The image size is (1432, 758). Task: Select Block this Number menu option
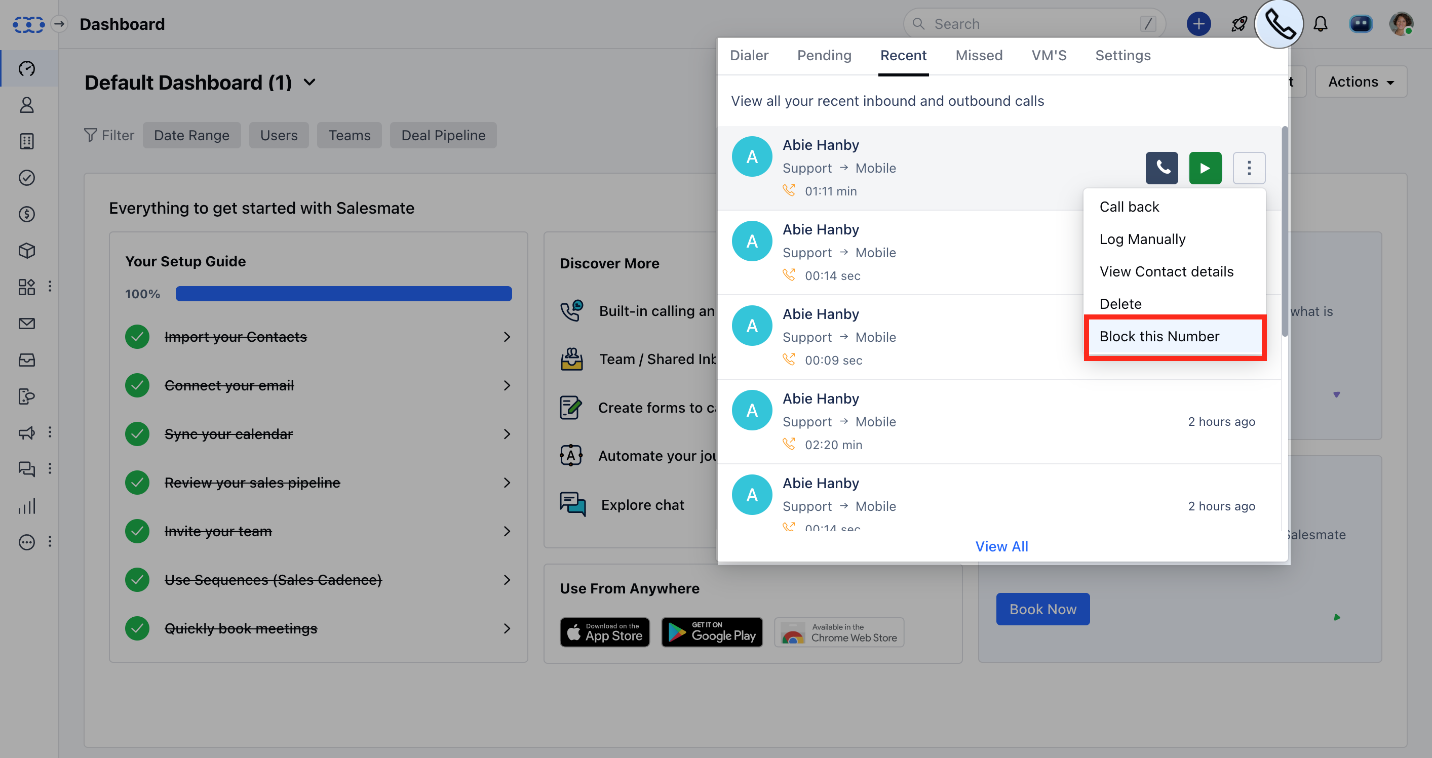point(1159,336)
